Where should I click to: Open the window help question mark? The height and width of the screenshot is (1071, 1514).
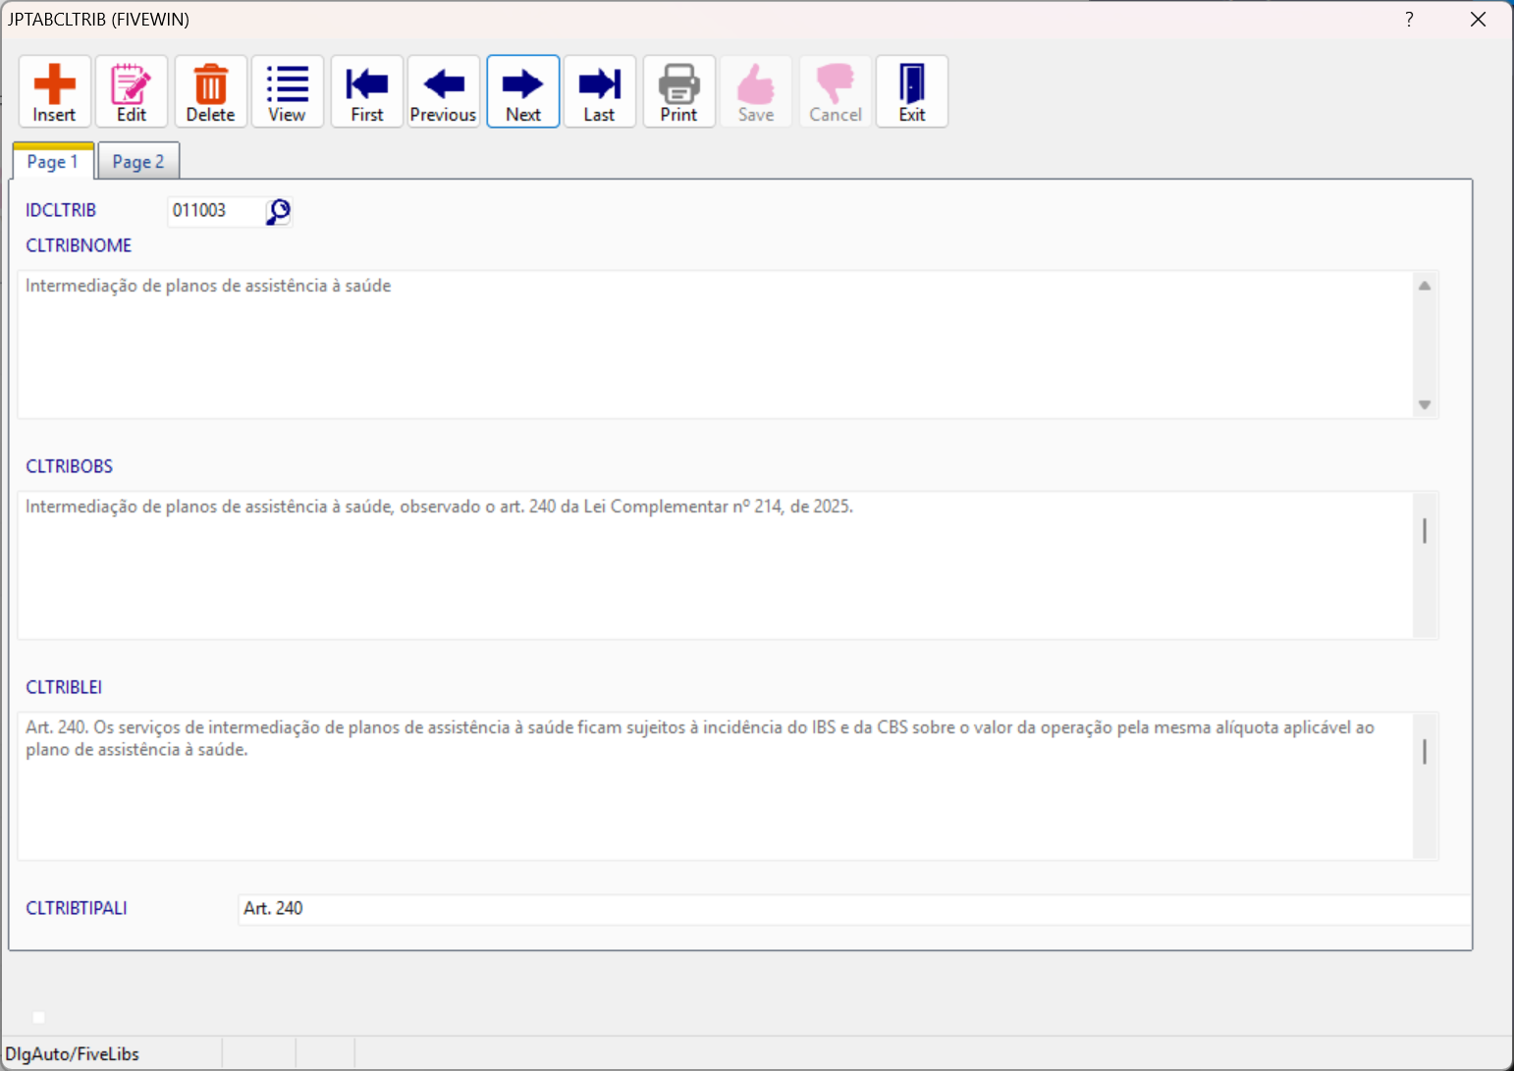coord(1409,20)
